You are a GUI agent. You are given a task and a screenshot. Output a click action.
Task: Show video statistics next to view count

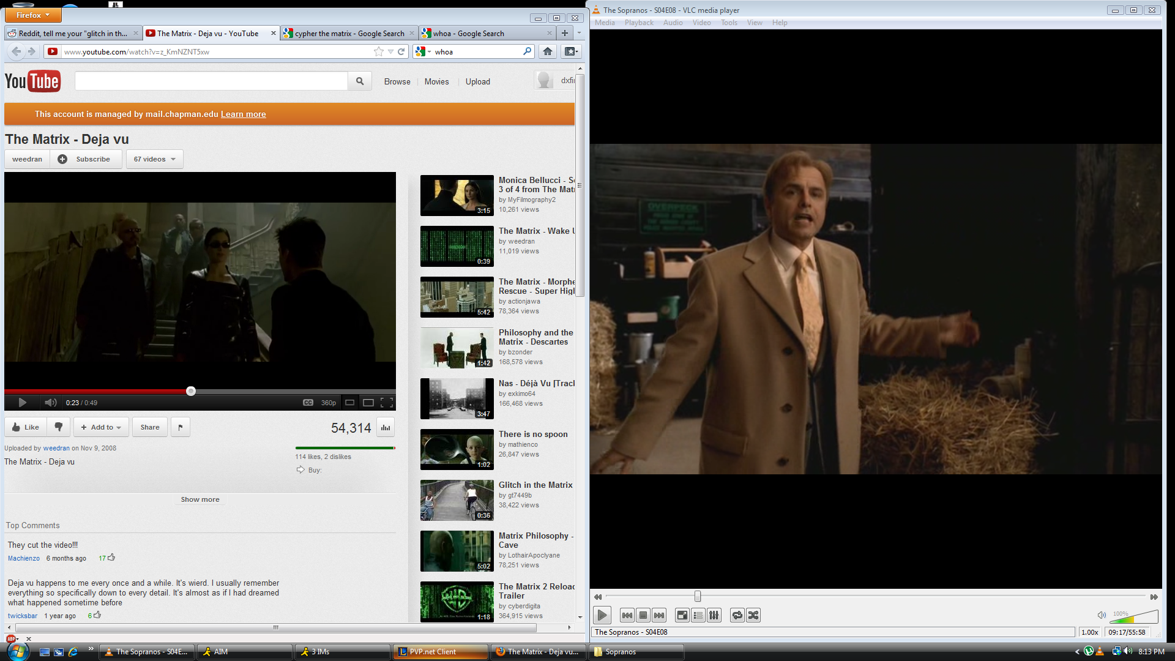pos(386,427)
